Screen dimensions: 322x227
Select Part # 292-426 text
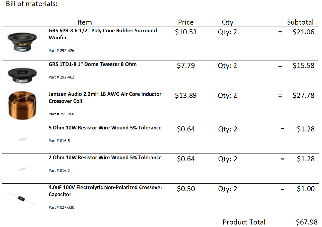(x=61, y=51)
